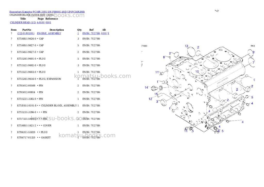Open the CYLINDER HEAD (1/2) link
The image size is (264, 187).
(23, 22)
